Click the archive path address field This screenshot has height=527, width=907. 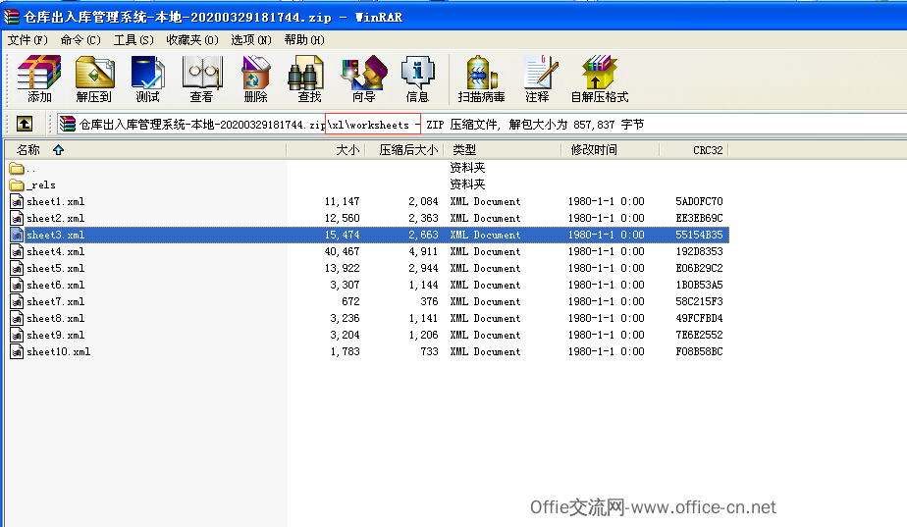coord(481,124)
